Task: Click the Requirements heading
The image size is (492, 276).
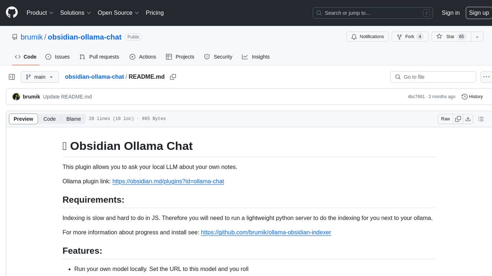Action: point(93,200)
